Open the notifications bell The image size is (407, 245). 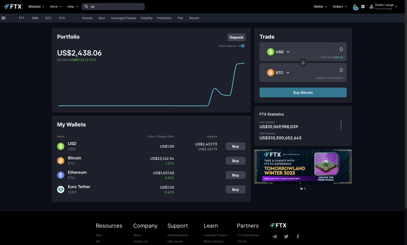pyautogui.click(x=355, y=6)
